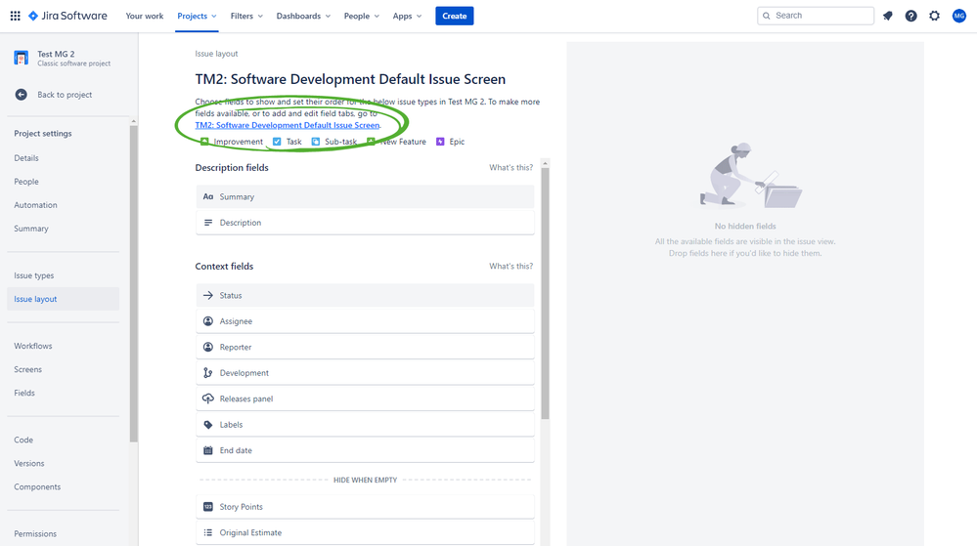The width and height of the screenshot is (977, 546).
Task: Click What's this next to Description fields
Action: 511,167
